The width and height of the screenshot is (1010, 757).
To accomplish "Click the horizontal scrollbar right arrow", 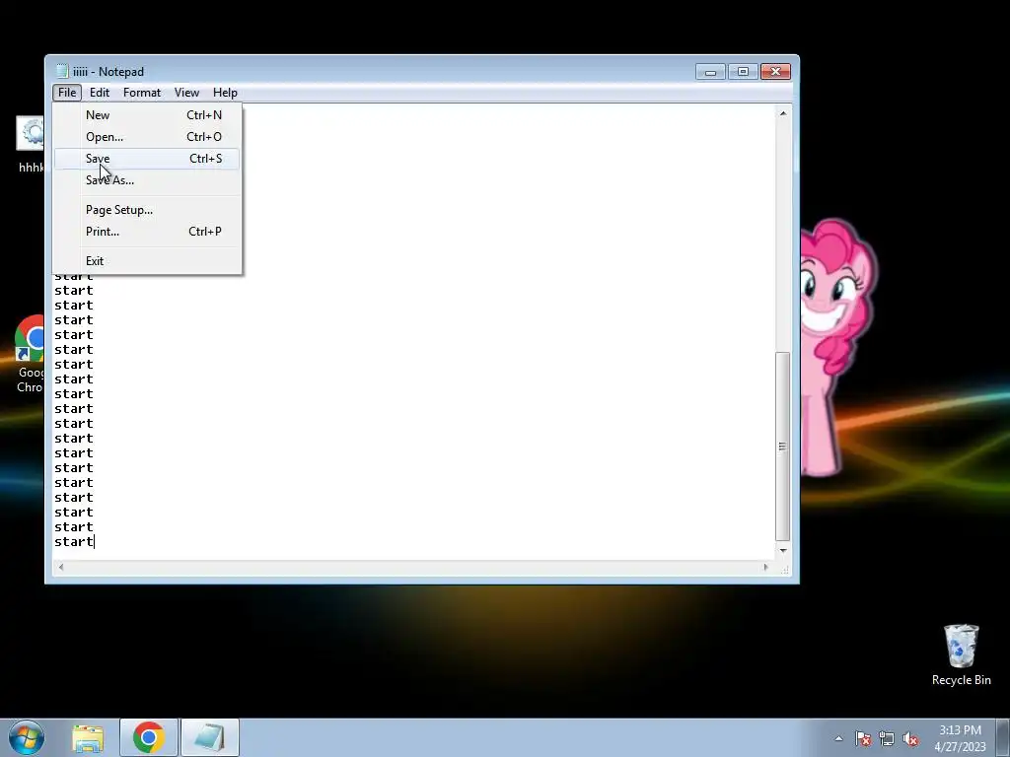I will click(x=765, y=567).
